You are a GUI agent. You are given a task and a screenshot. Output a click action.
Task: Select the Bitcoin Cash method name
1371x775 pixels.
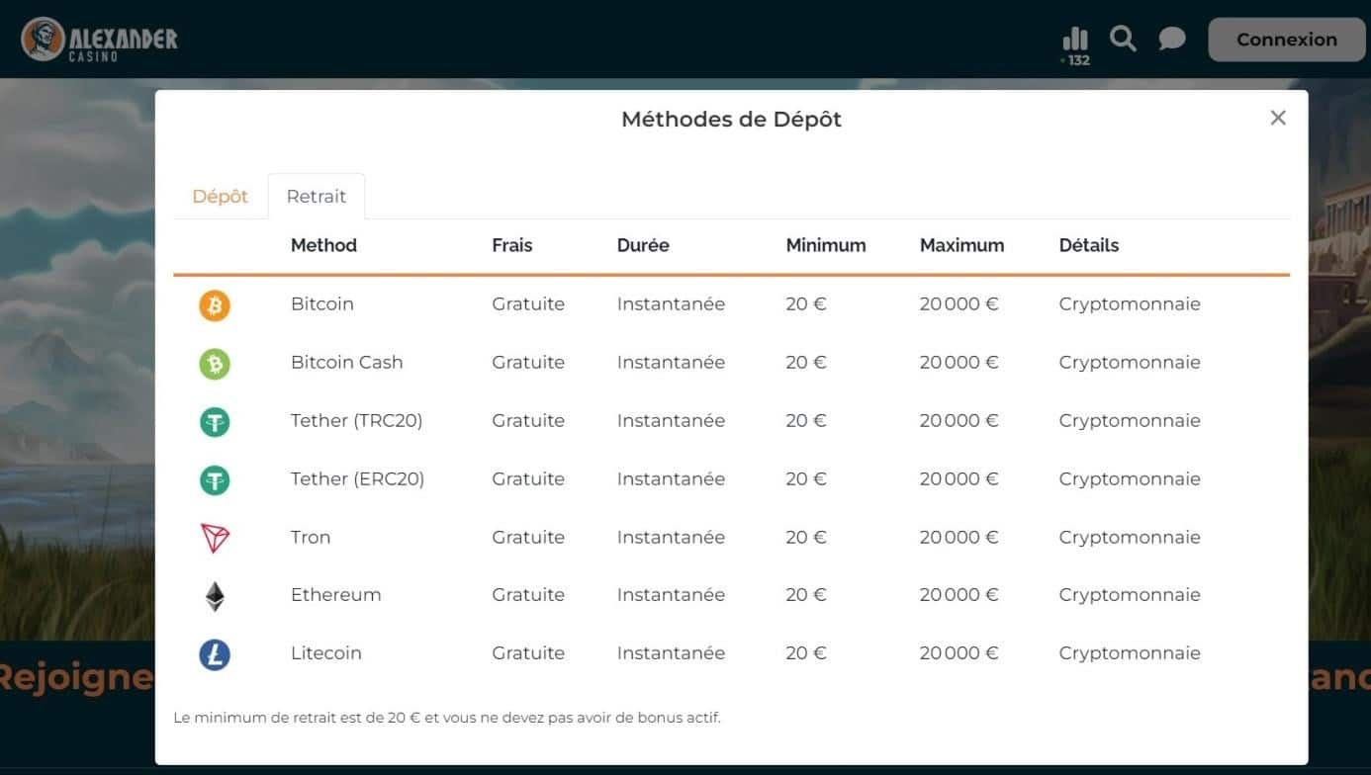click(347, 362)
